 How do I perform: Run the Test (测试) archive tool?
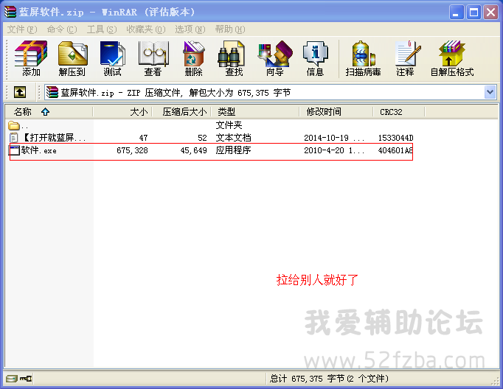point(113,58)
